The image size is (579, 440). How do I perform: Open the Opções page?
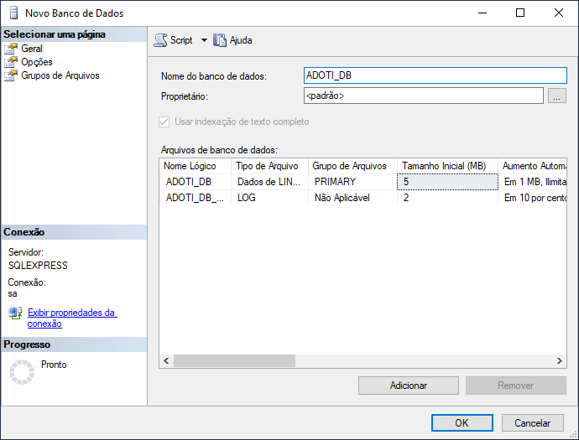click(x=37, y=62)
